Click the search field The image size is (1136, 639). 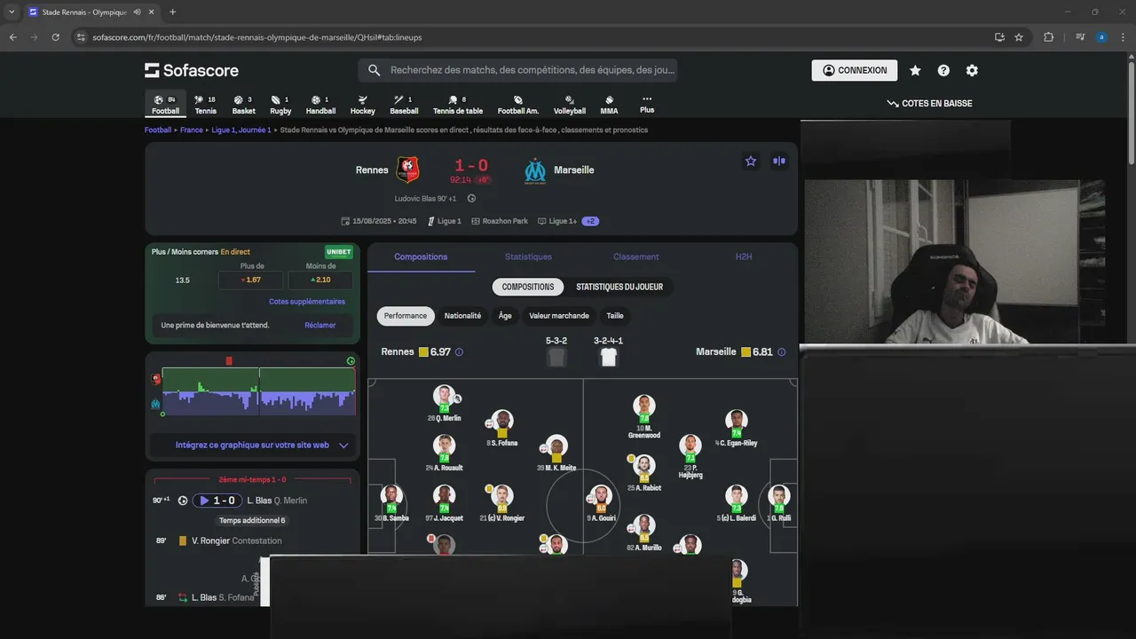pyautogui.click(x=518, y=70)
